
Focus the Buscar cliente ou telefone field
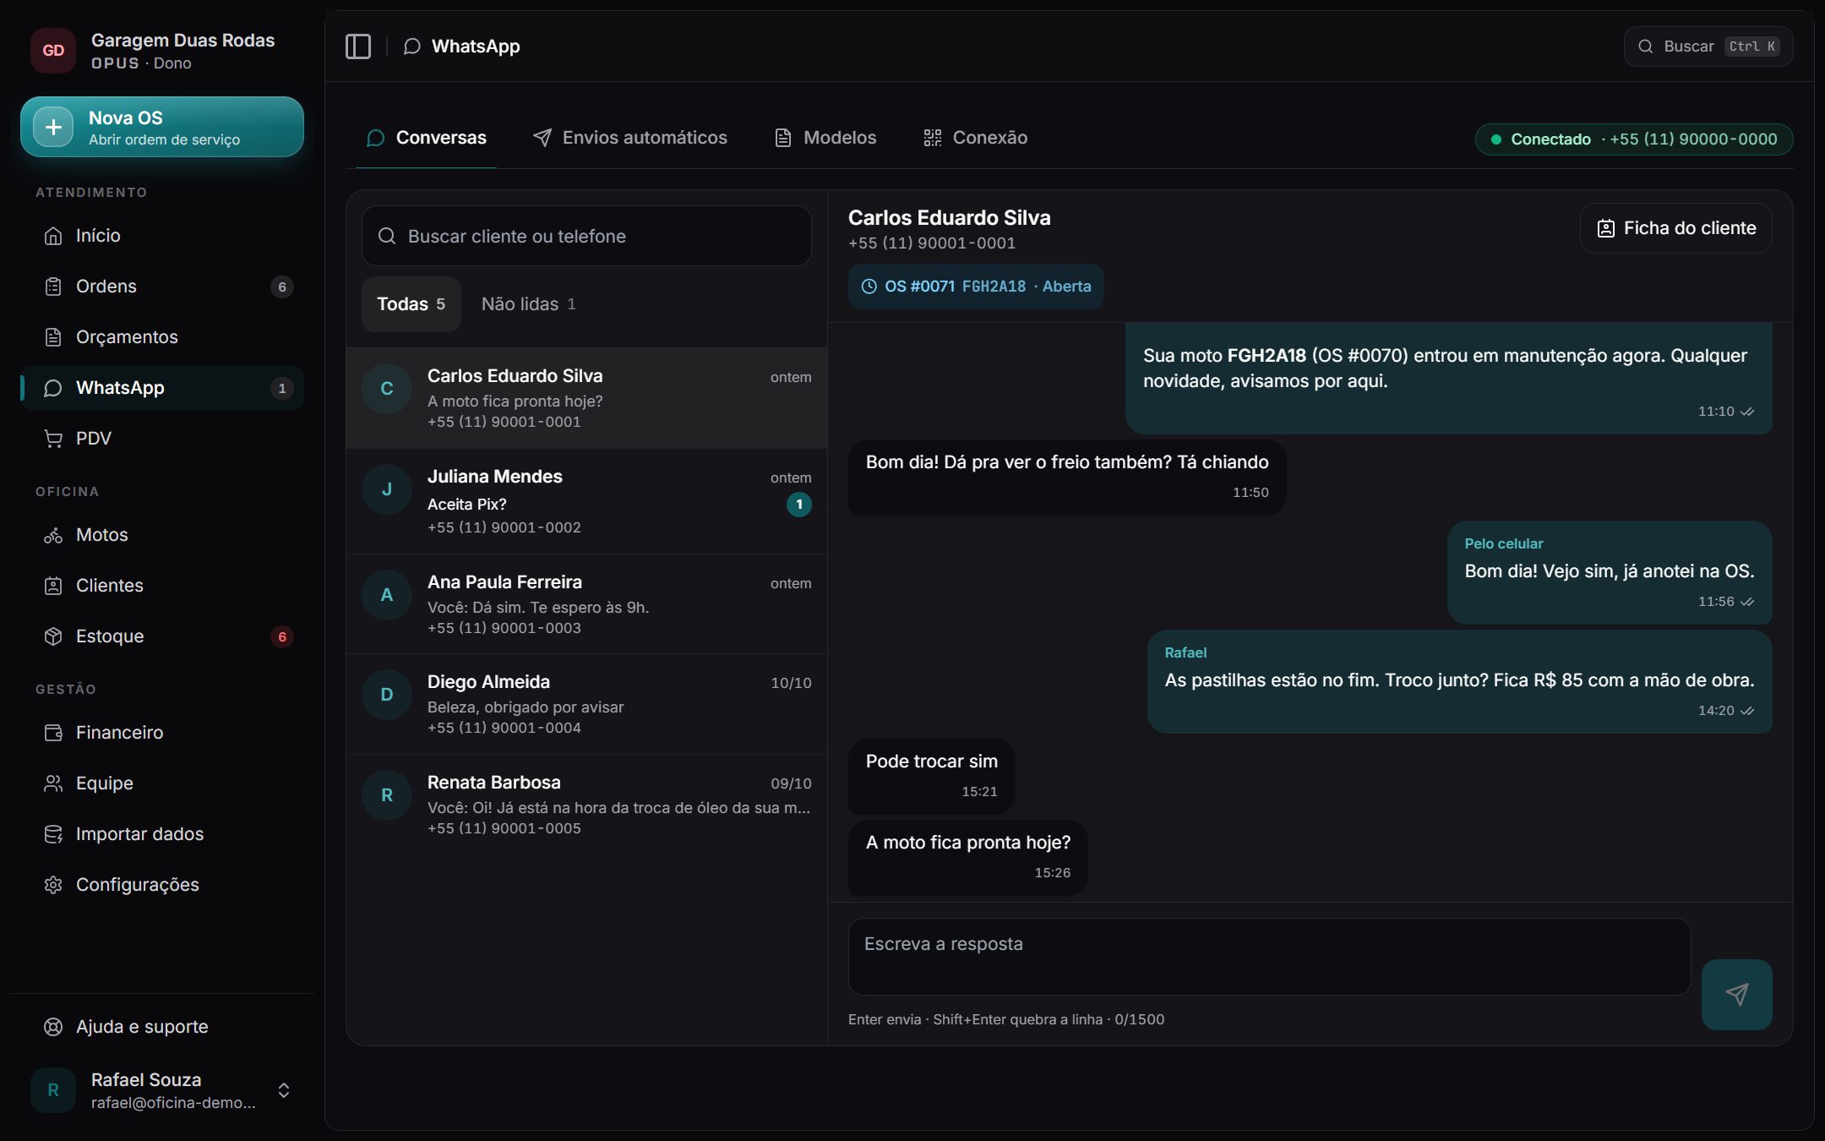586,237
